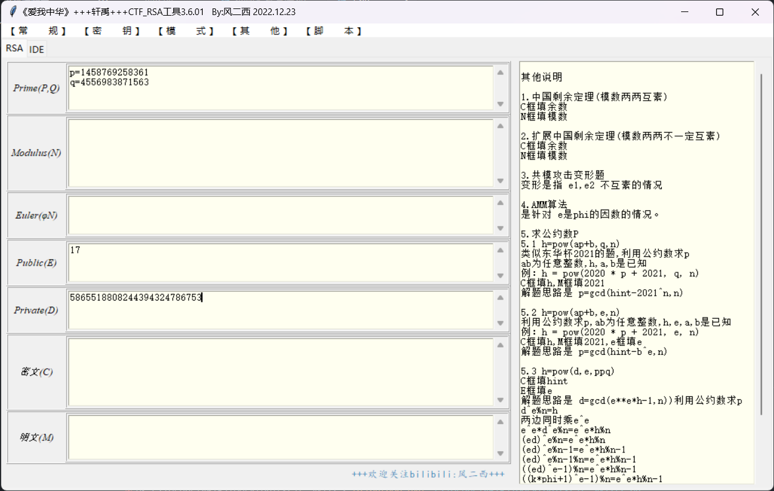
Task: Focus the 密文(C) text field
Action: pyautogui.click(x=281, y=372)
